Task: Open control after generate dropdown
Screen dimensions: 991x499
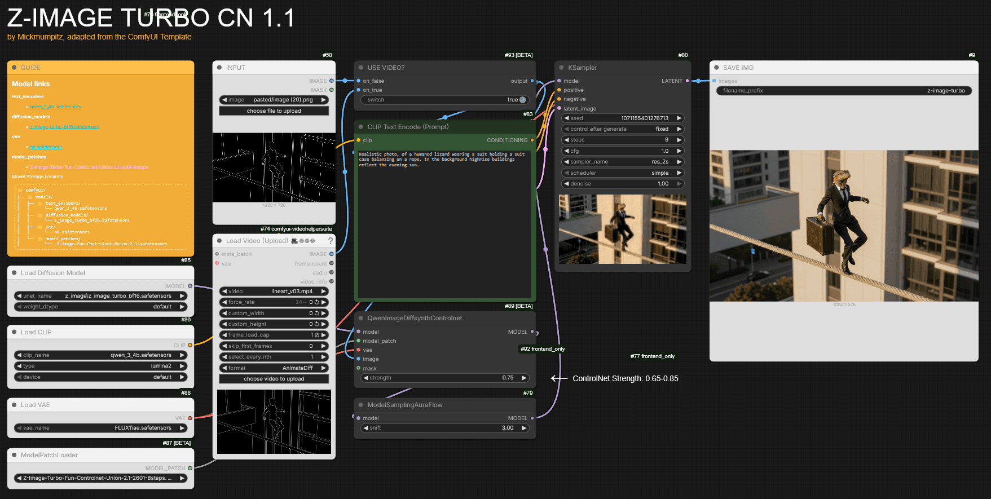Action: 623,129
